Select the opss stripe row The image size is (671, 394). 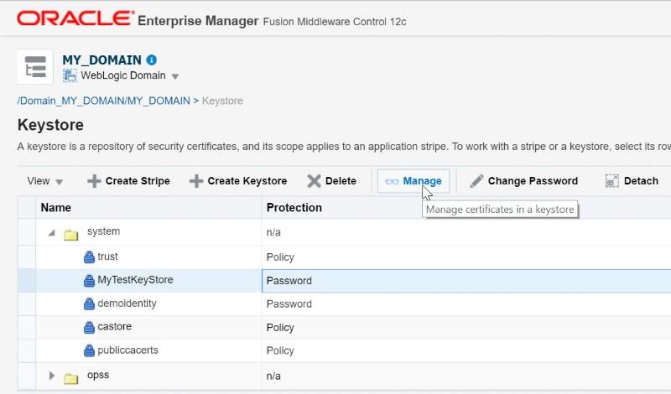click(344, 376)
